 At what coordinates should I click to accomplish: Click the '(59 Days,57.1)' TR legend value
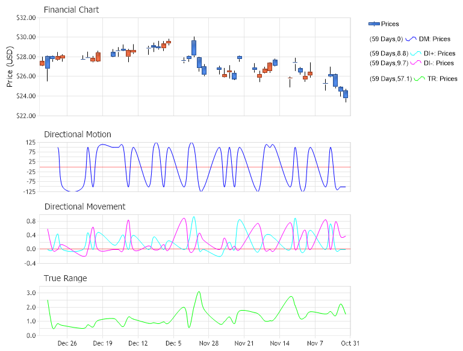click(390, 79)
